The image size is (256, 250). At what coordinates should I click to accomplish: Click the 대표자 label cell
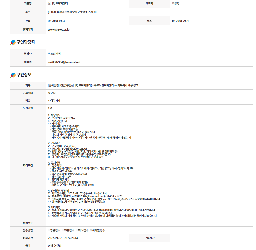[x=149, y=3]
